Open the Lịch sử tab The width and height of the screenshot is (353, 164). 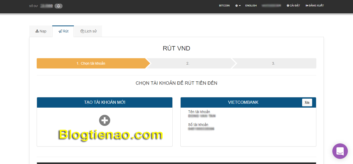tap(88, 31)
